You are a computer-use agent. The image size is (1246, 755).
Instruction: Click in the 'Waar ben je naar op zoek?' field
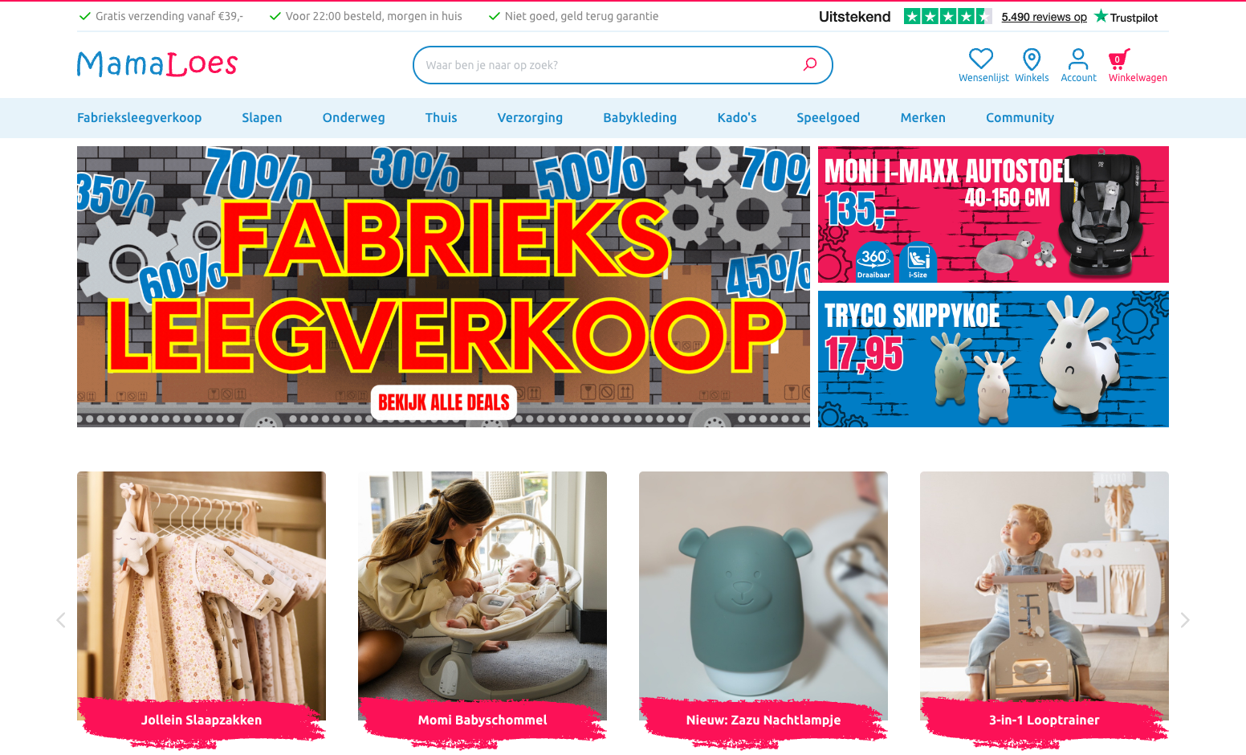tap(610, 65)
